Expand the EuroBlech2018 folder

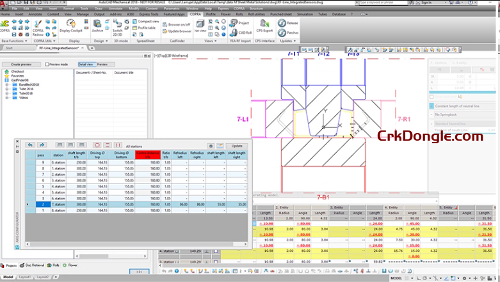pyautogui.click(x=6, y=85)
